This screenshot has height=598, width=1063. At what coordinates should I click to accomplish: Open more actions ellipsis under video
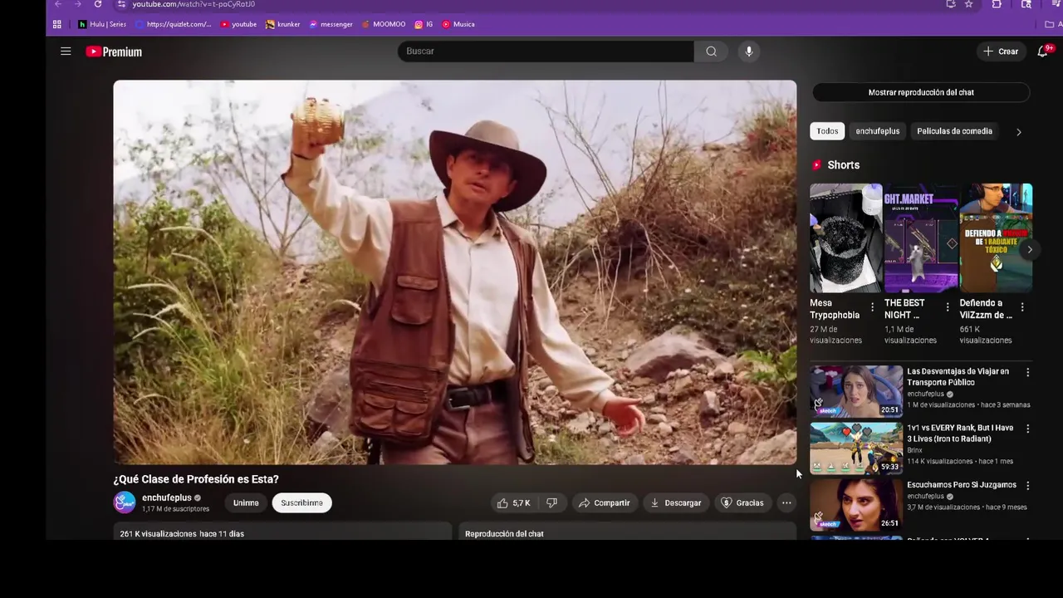786,502
